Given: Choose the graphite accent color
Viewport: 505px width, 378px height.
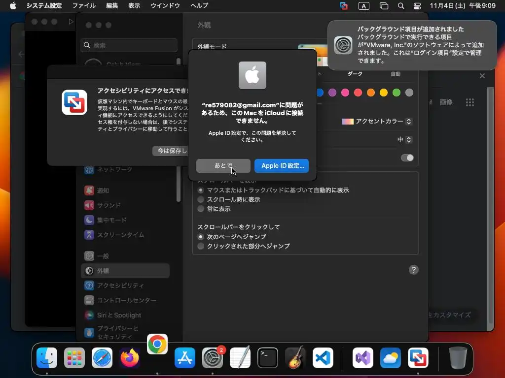Looking at the screenshot, I should pyautogui.click(x=409, y=93).
